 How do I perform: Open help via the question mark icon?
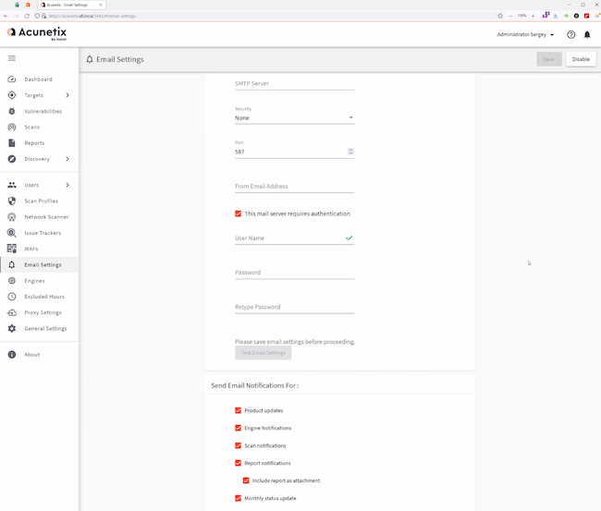pyautogui.click(x=570, y=34)
